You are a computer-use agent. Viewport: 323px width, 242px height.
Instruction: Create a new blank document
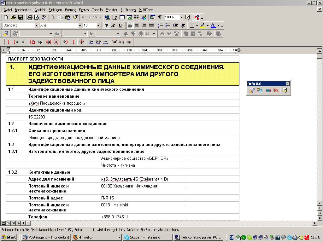6,17
